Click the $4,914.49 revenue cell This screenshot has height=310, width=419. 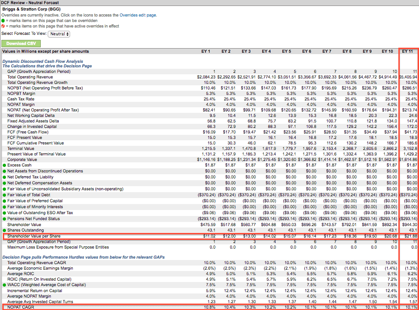pos(388,77)
